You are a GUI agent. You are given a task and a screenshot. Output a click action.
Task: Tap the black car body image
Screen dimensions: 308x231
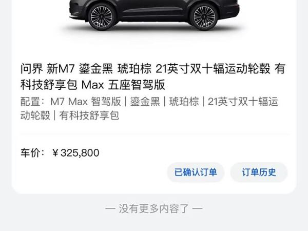[x=154, y=15]
